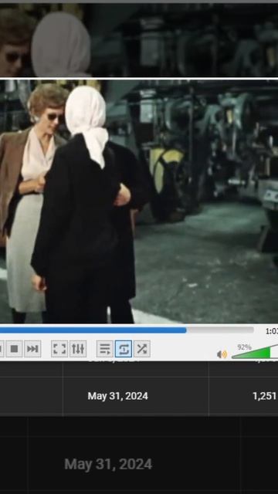Click the 92% volume label

(244, 347)
